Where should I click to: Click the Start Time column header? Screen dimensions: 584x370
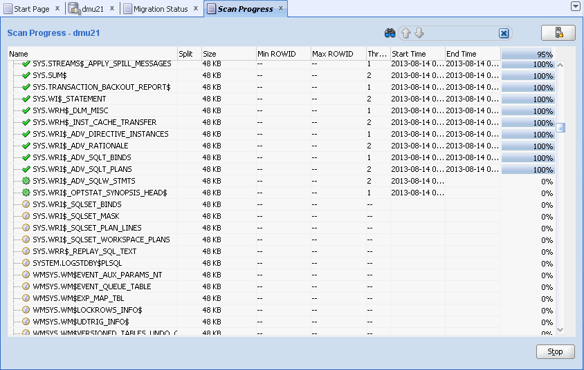click(x=417, y=54)
